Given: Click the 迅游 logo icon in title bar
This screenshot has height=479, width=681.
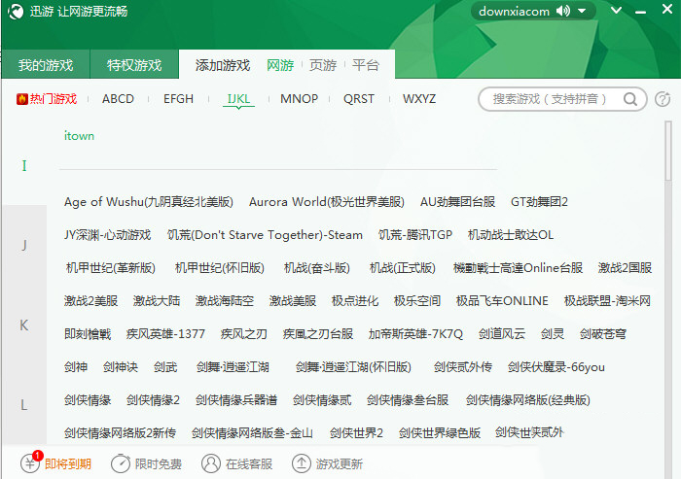Looking at the screenshot, I should [15, 12].
